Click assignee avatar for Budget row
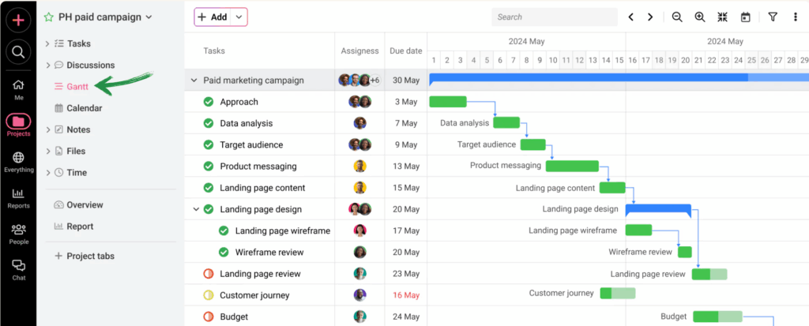 [359, 317]
